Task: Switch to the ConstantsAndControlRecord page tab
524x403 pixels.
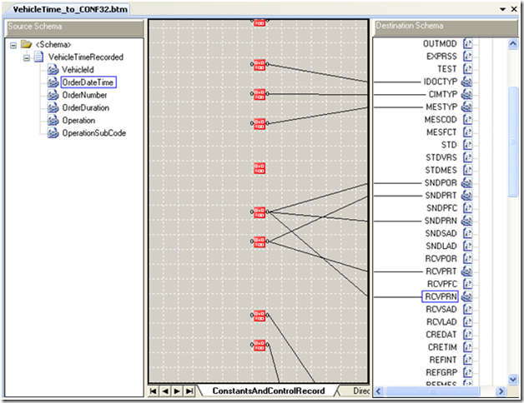Action: [269, 391]
